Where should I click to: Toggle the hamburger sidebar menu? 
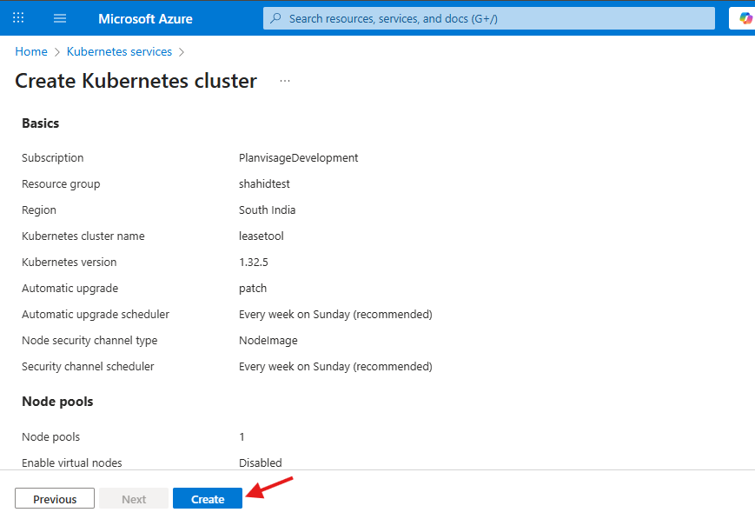point(59,17)
